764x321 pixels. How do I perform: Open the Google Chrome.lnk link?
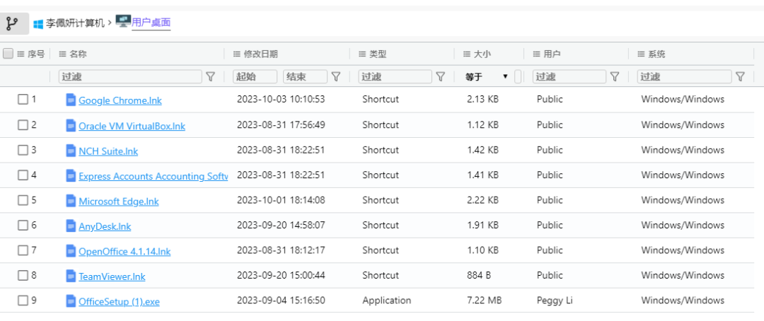coord(120,100)
